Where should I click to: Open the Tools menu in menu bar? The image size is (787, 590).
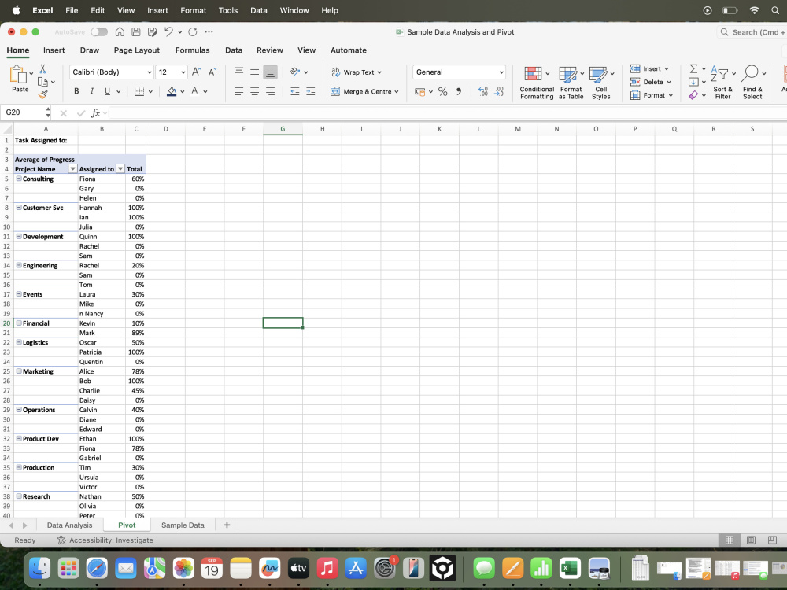(228, 10)
